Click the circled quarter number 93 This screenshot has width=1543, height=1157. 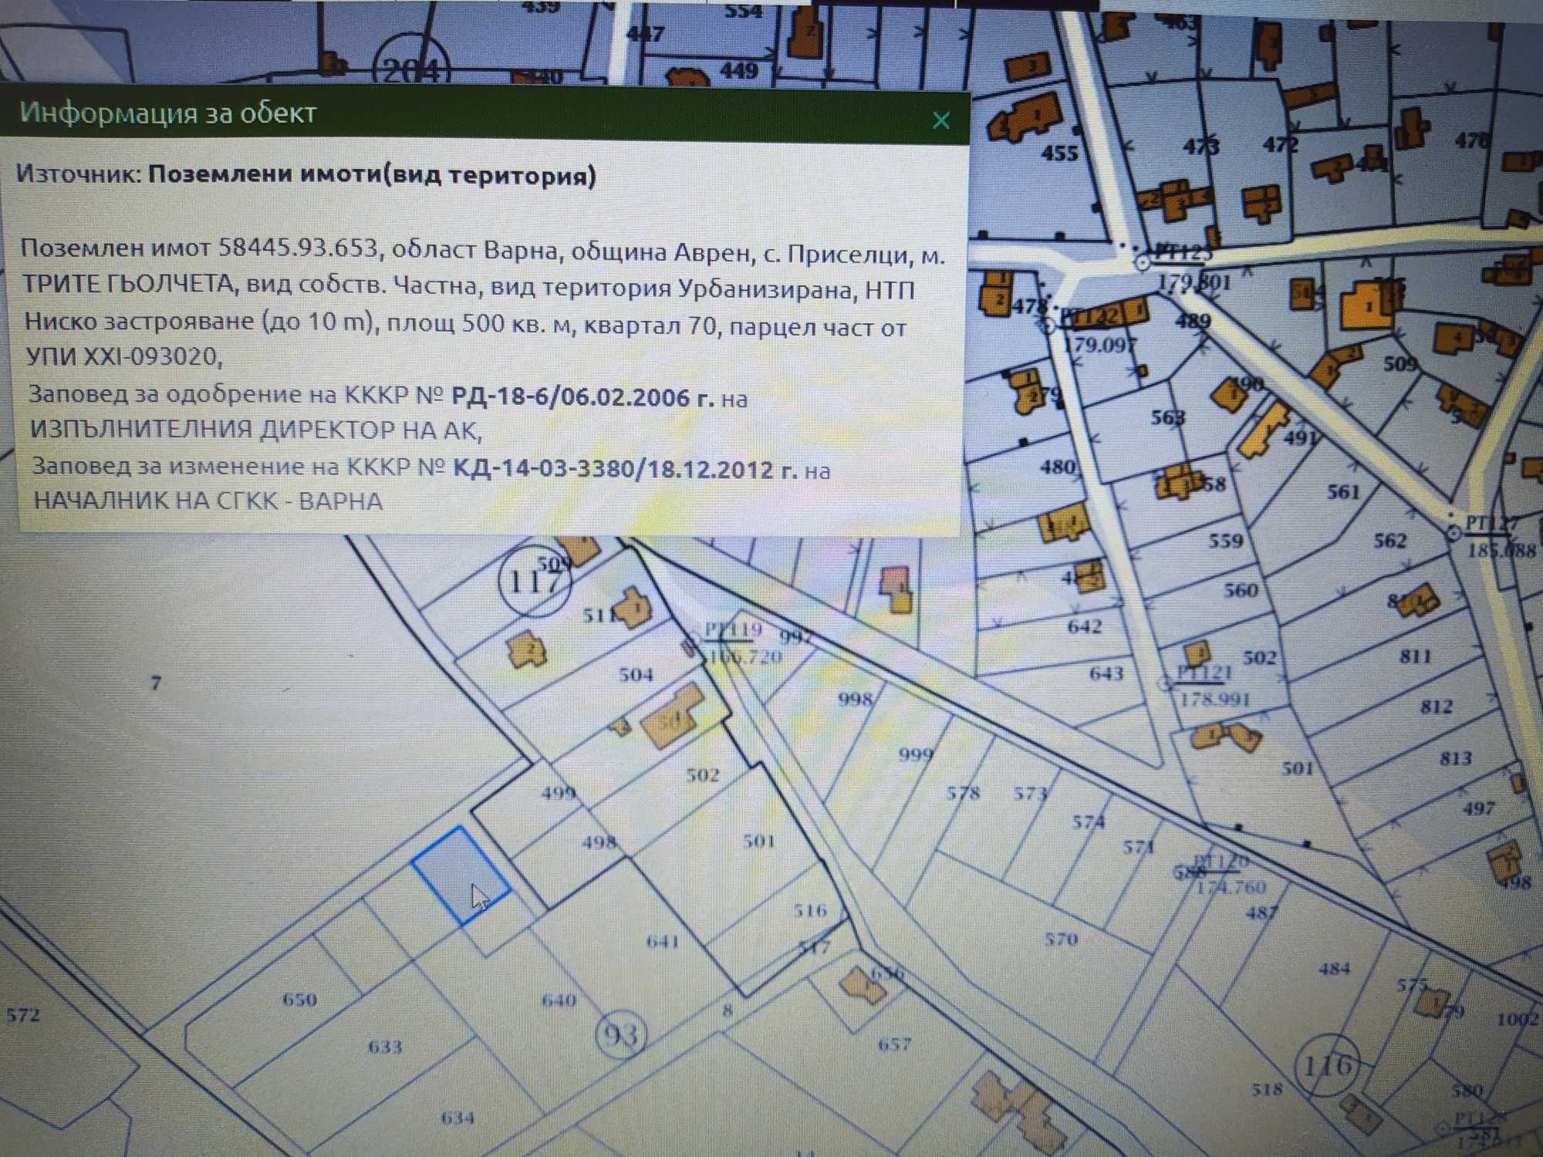(621, 1034)
